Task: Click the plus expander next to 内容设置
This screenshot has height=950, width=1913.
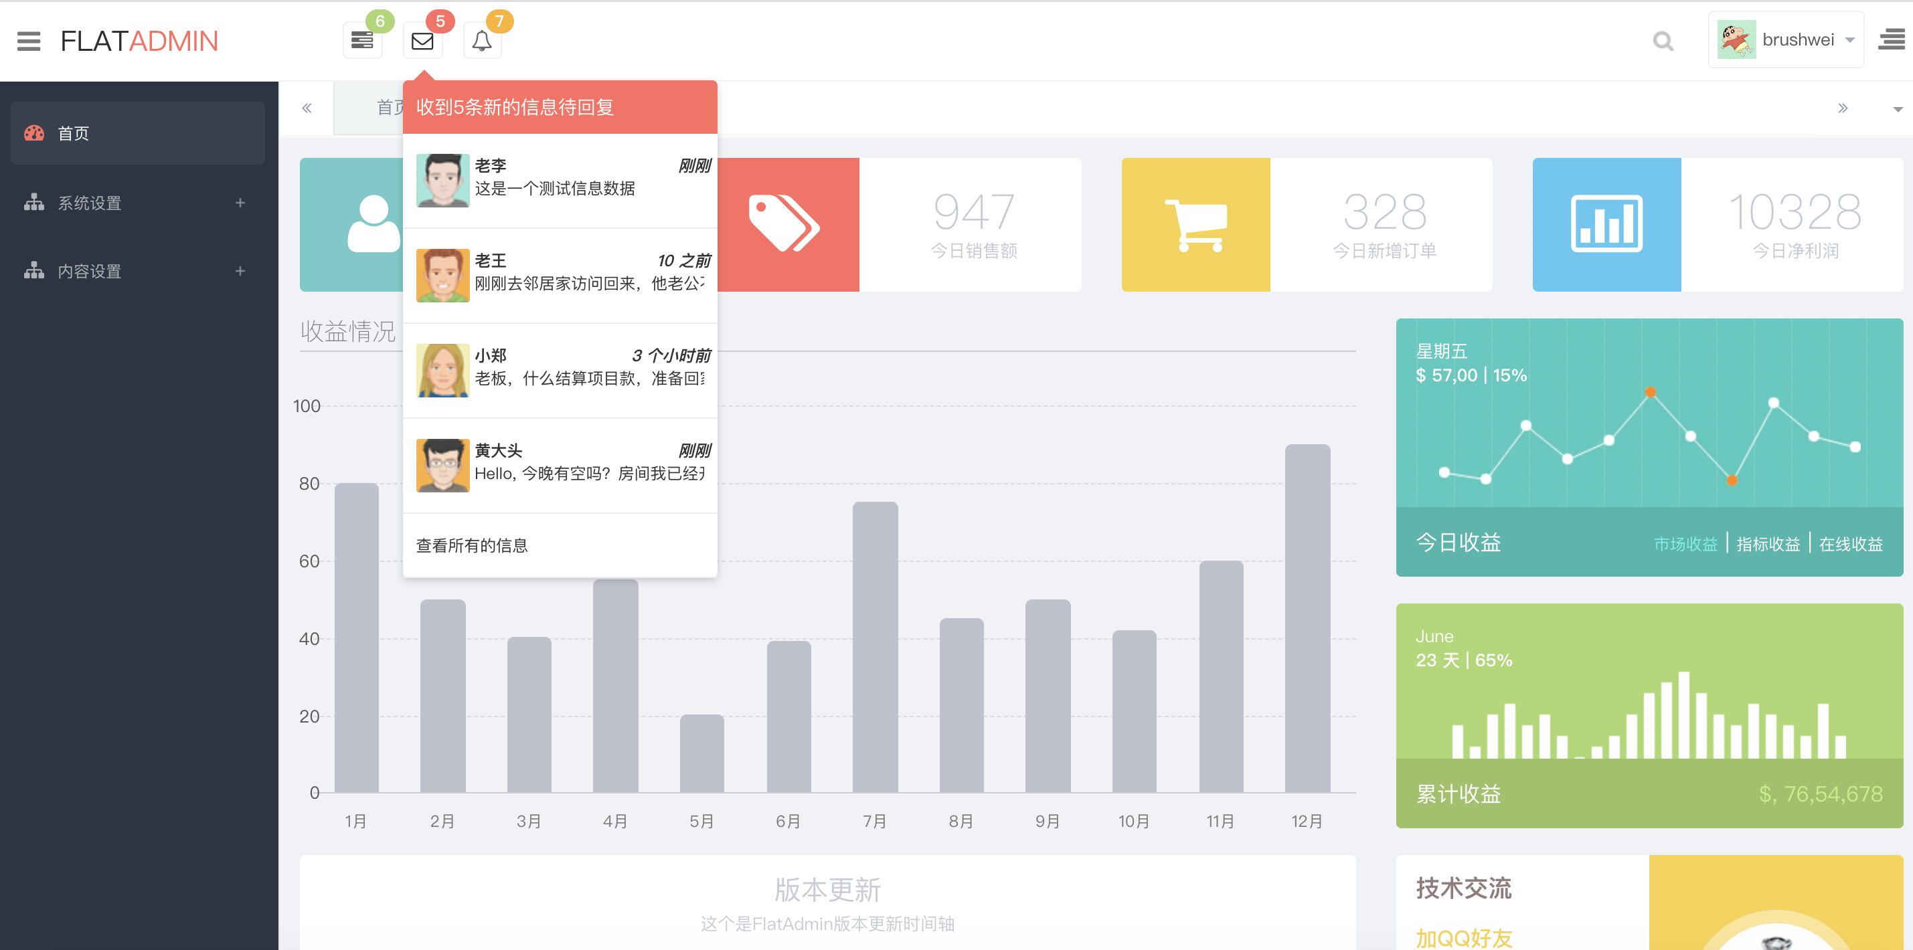Action: pyautogui.click(x=240, y=271)
